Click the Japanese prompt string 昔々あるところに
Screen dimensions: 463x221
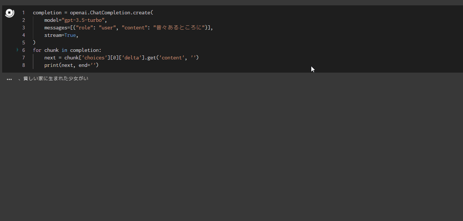pyautogui.click(x=180, y=28)
